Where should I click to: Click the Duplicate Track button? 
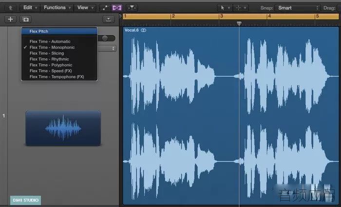pyautogui.click(x=26, y=20)
